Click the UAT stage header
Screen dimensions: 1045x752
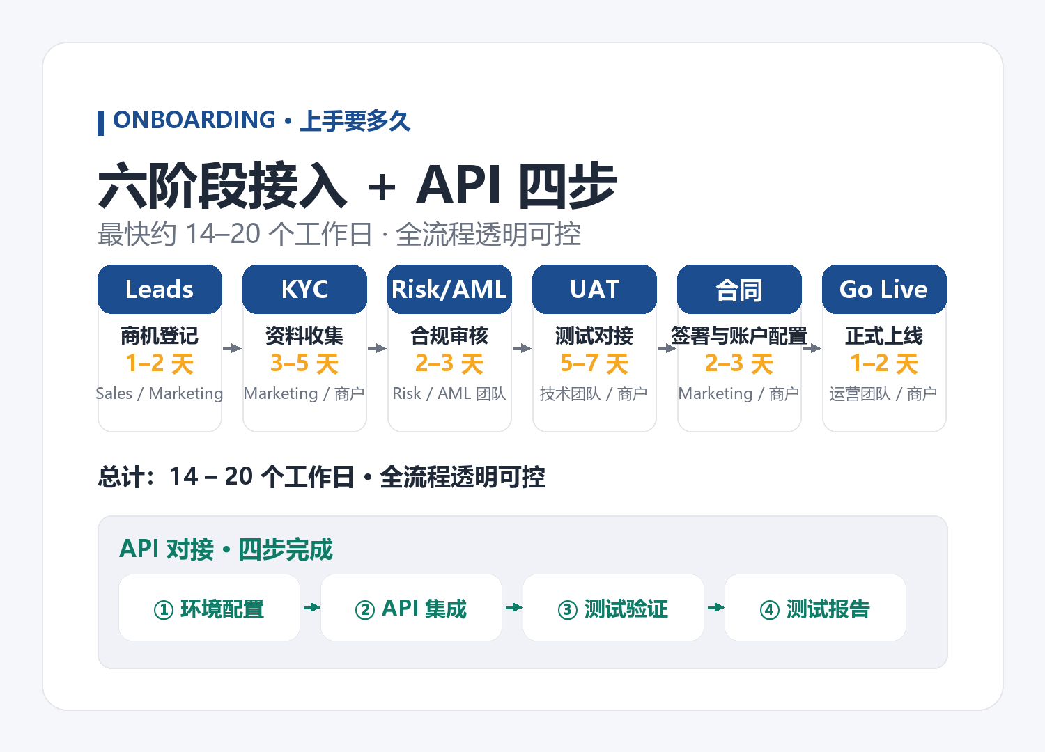(594, 289)
